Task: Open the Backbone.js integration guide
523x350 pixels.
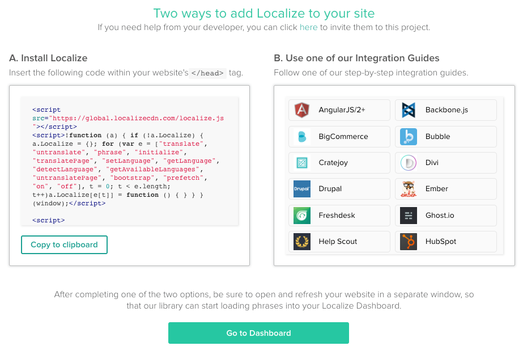Action: tap(446, 110)
